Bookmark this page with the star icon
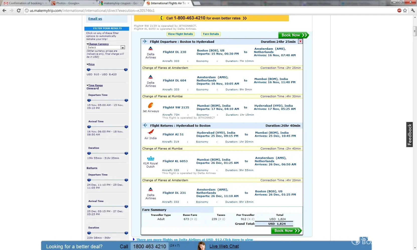417x250 pixels. point(405,10)
